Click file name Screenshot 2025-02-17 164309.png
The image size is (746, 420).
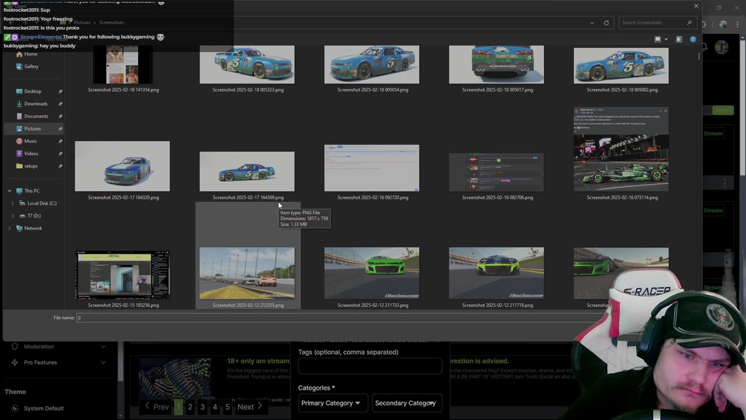point(248,198)
